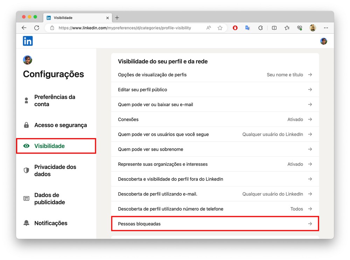Open the browser extensions puzzle icon
Screen dimensions: 350x260
[260, 28]
